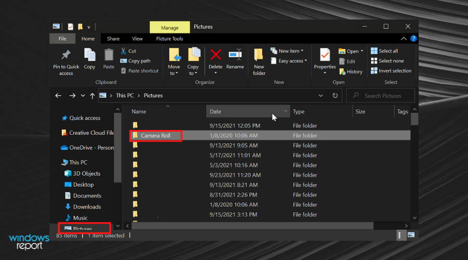The height and width of the screenshot is (260, 468).
Task: Click the Paste clipboard icon
Action: [109, 55]
